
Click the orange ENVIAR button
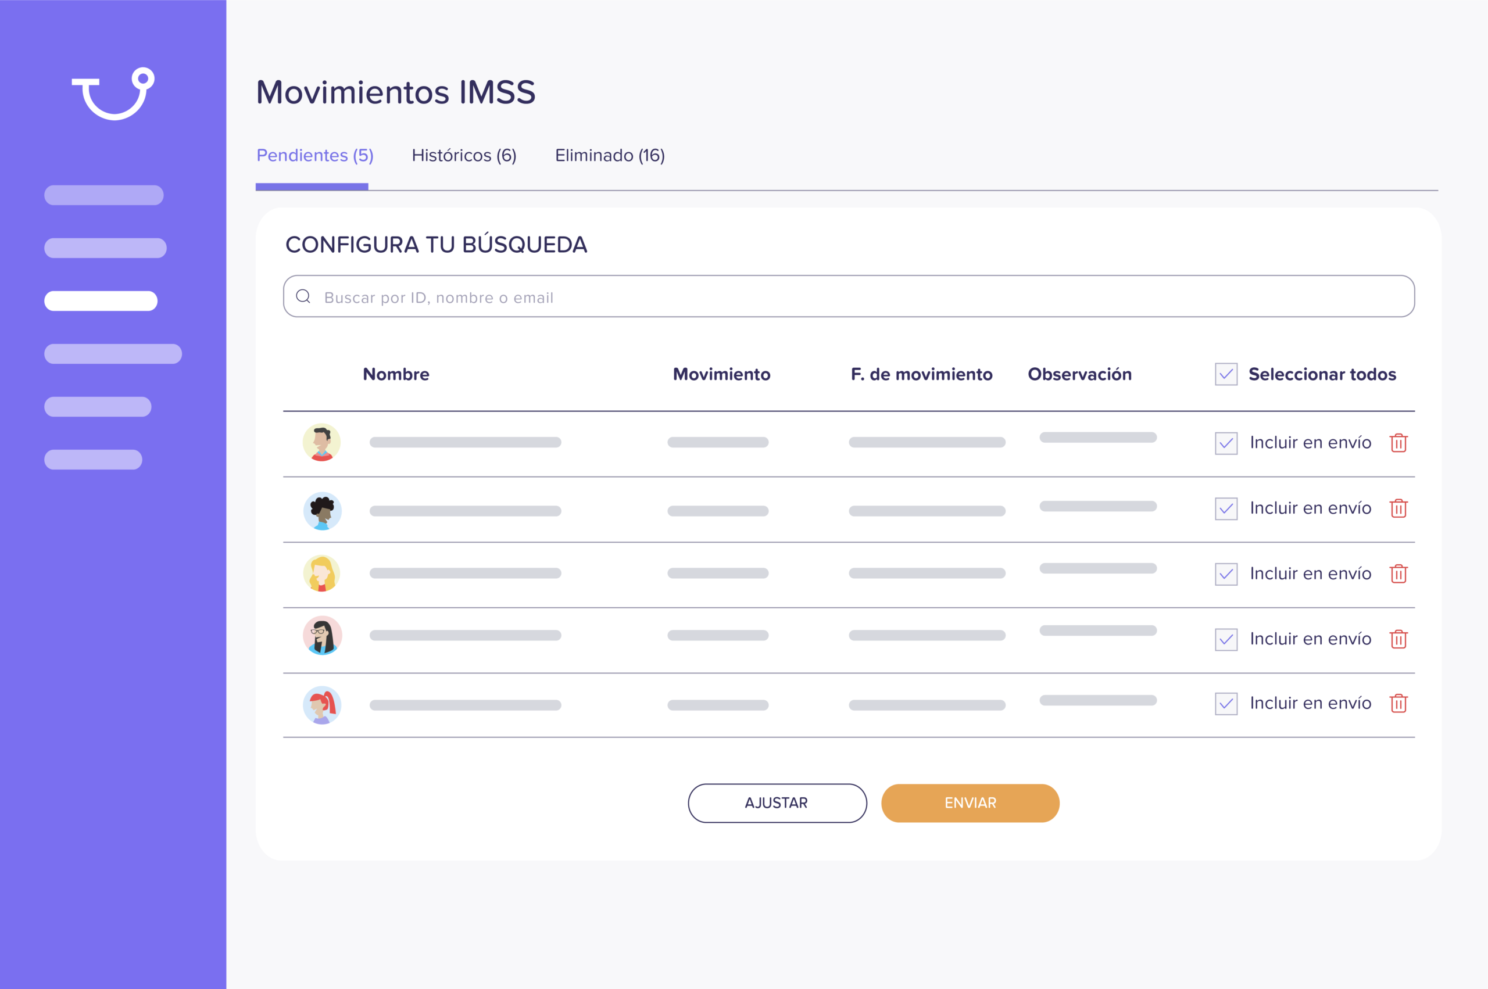pyautogui.click(x=970, y=803)
